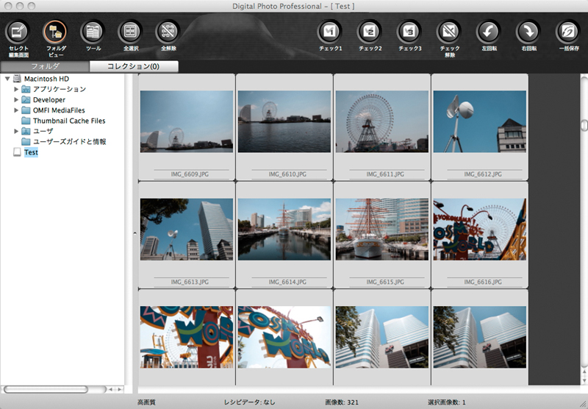Rotate image left with 左回転 icon
This screenshot has height=409, width=588.
pos(489,32)
